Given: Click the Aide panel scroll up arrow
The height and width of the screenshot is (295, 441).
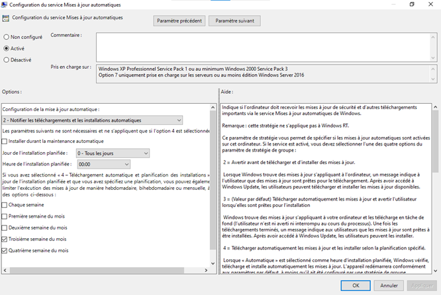Looking at the screenshot, I should click(436, 107).
